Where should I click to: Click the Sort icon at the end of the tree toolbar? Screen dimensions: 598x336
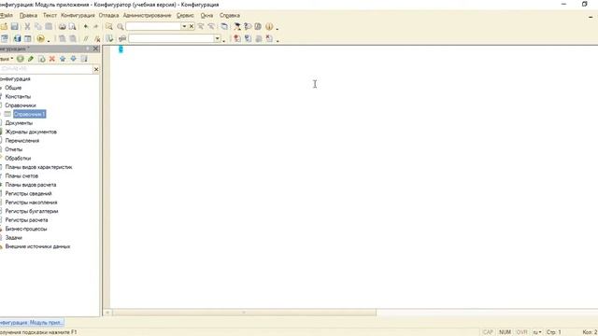tap(84, 59)
